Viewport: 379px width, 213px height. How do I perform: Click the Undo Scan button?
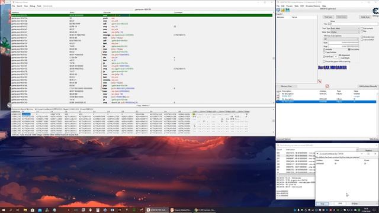point(365,17)
